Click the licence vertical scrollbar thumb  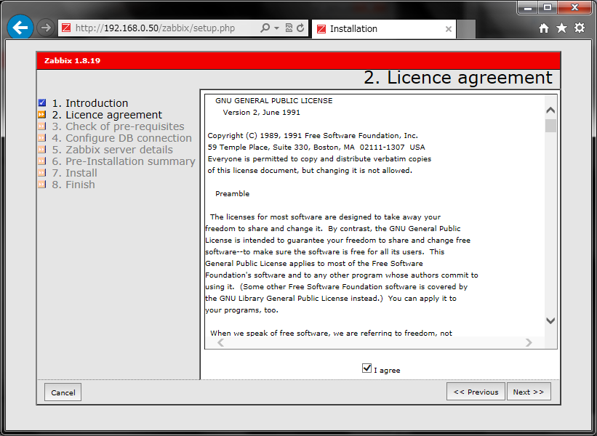tap(550, 126)
